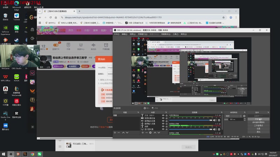
Task: Open transition properties gear in 转场特效 panel
Action: 244,116
